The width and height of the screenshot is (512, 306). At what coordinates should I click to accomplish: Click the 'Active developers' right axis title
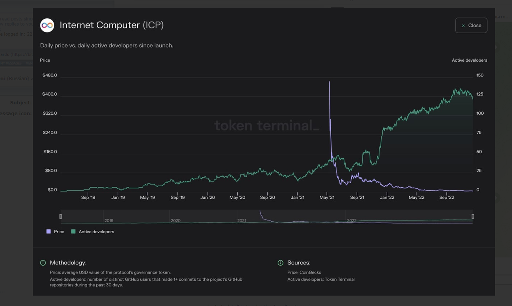pos(470,60)
